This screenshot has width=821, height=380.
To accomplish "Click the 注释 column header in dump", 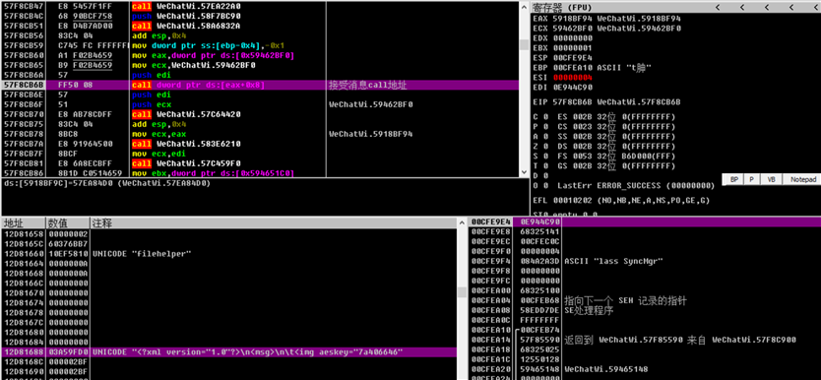I will pyautogui.click(x=274, y=222).
